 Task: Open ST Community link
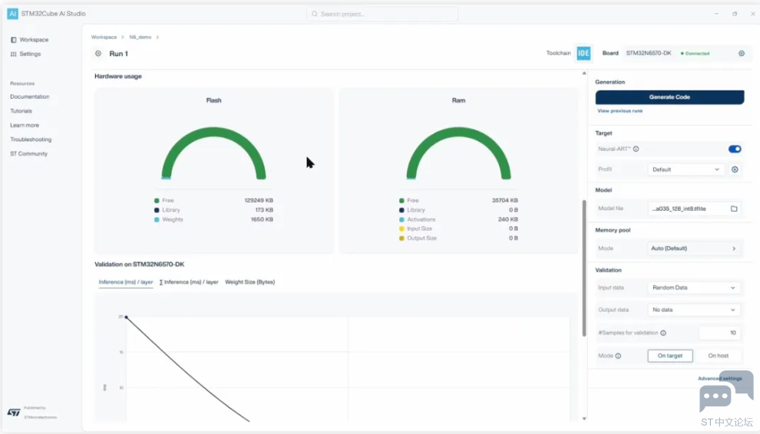[x=28, y=153]
